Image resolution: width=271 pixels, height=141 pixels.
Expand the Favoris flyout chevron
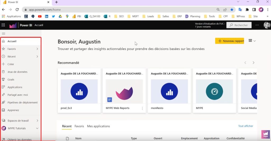click(37, 49)
